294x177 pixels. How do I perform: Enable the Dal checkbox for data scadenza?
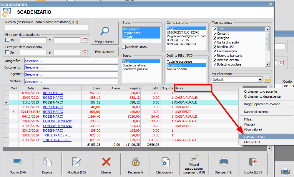point(7,40)
